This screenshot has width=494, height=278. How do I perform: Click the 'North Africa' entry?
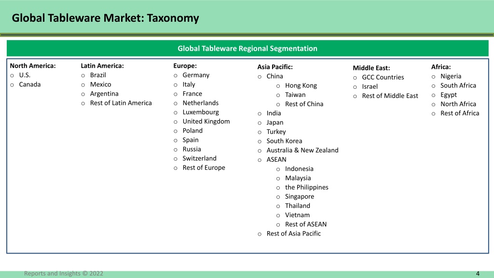click(x=458, y=104)
